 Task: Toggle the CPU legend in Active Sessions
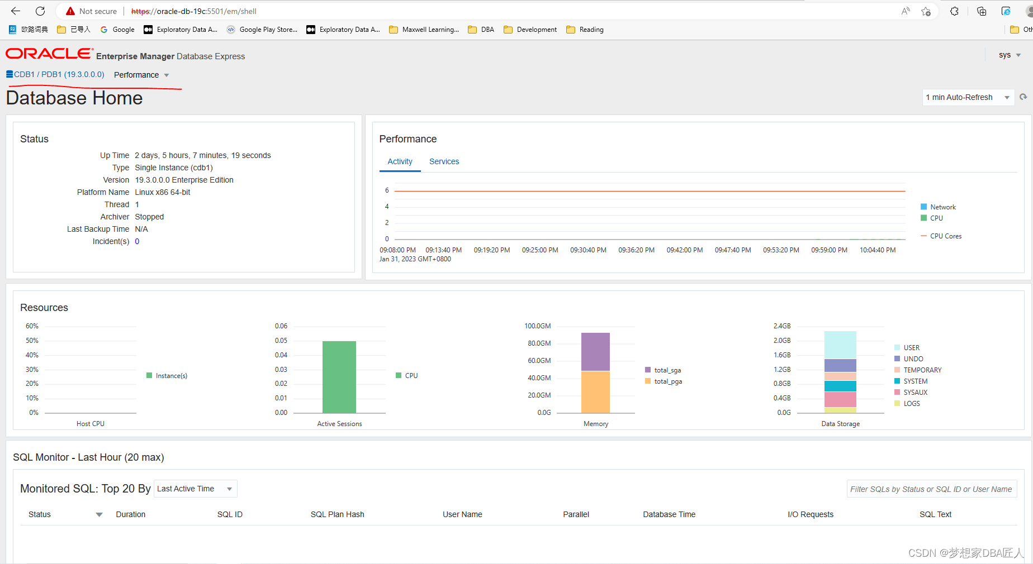click(x=407, y=376)
